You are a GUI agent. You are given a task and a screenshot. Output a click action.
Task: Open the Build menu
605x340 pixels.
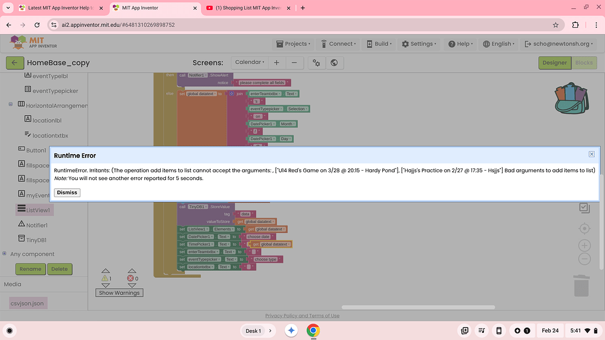click(378, 44)
